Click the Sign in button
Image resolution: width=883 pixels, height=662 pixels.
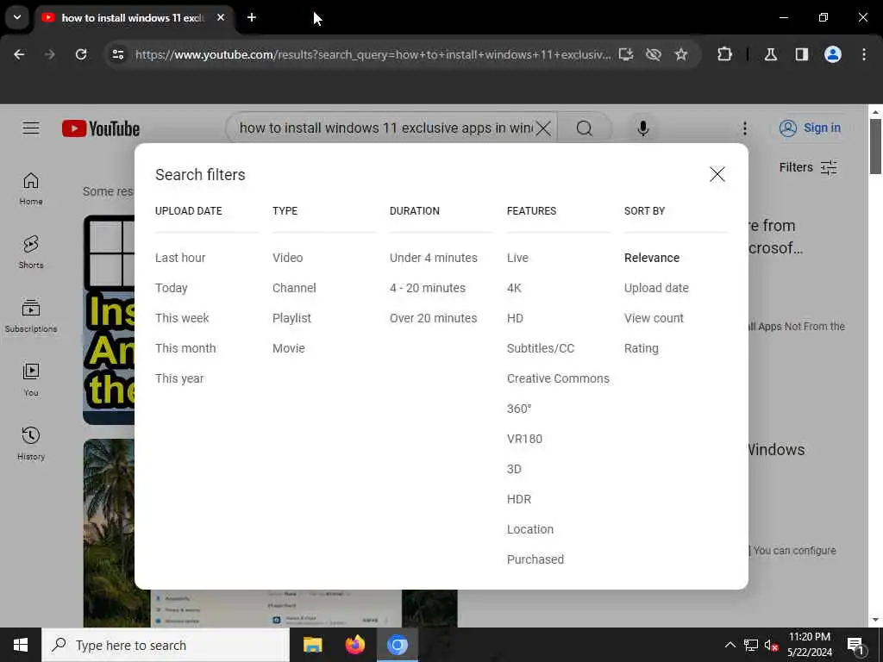click(810, 128)
